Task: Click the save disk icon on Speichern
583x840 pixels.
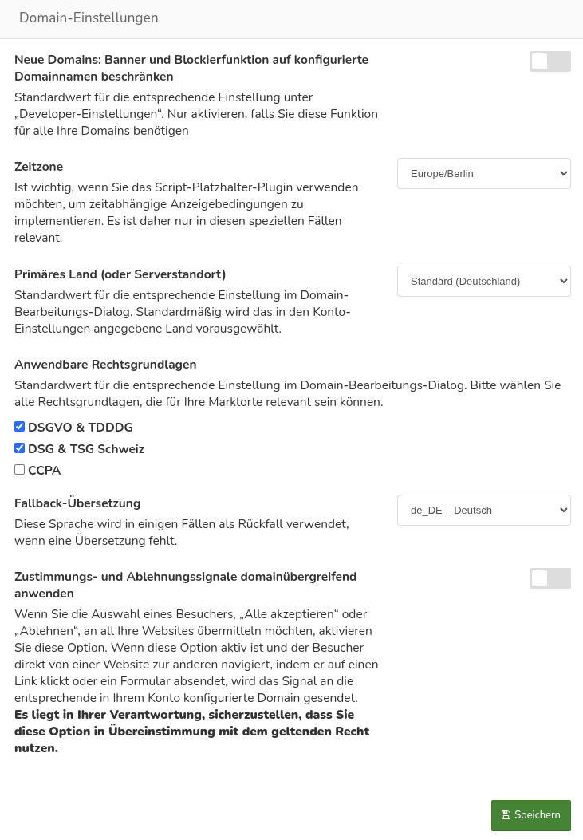Action: 506,815
